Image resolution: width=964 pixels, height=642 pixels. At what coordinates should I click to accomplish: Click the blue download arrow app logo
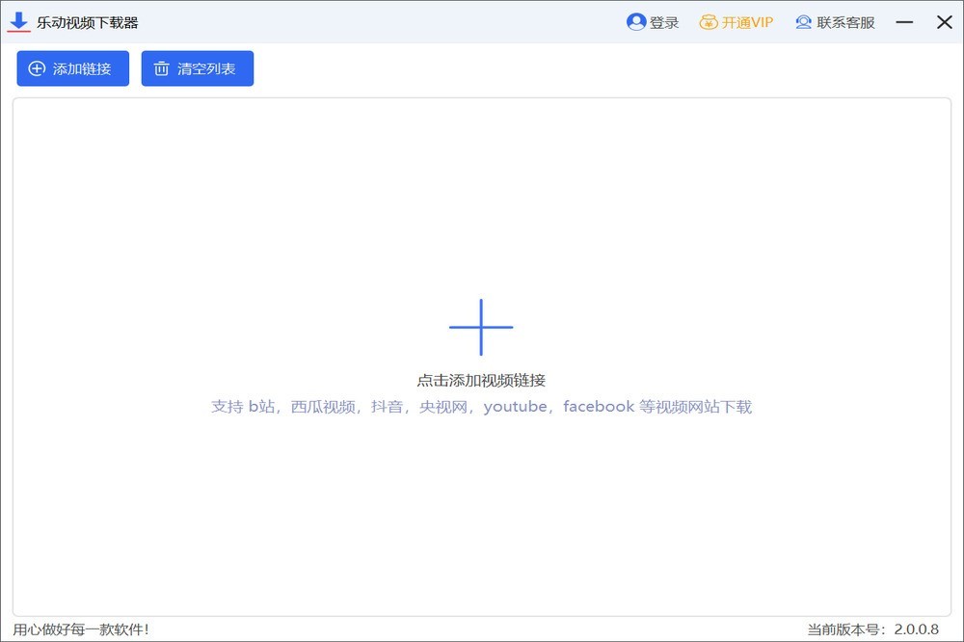pyautogui.click(x=18, y=21)
